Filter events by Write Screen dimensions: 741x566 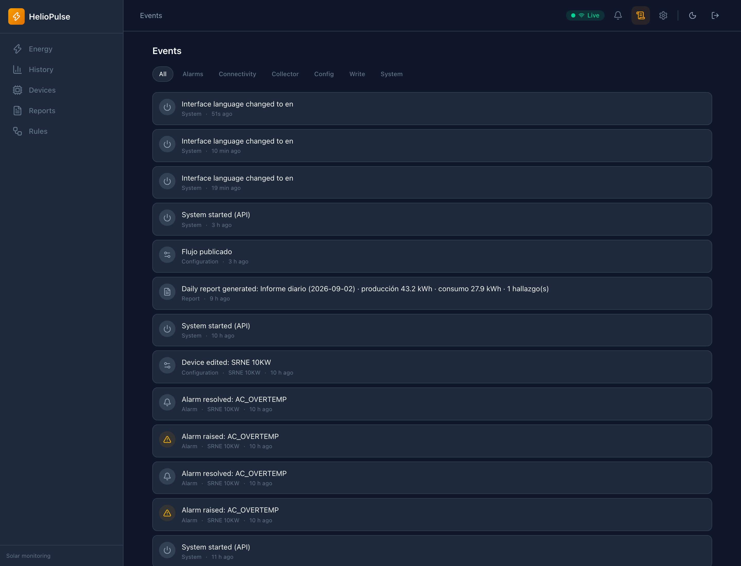(357, 74)
